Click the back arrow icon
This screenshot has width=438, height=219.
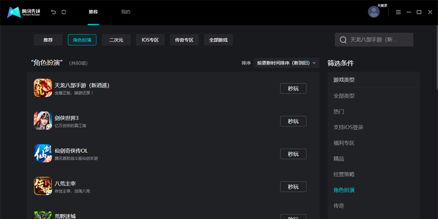pyautogui.click(x=53, y=12)
